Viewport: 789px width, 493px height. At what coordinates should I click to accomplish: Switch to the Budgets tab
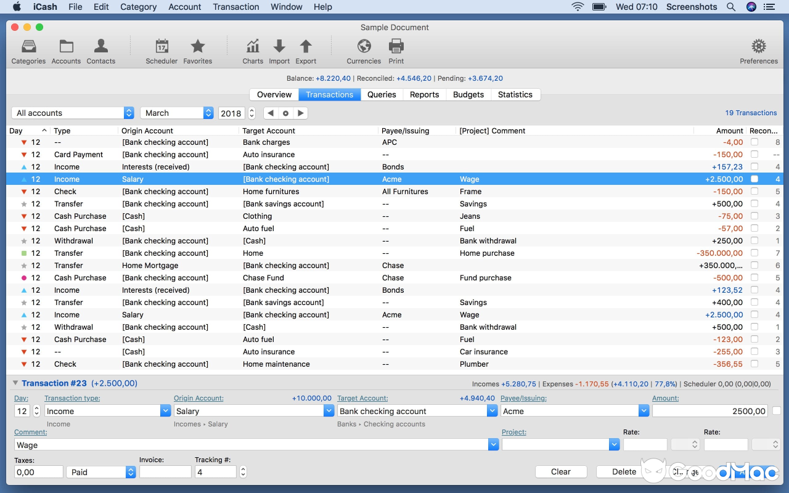coord(468,94)
